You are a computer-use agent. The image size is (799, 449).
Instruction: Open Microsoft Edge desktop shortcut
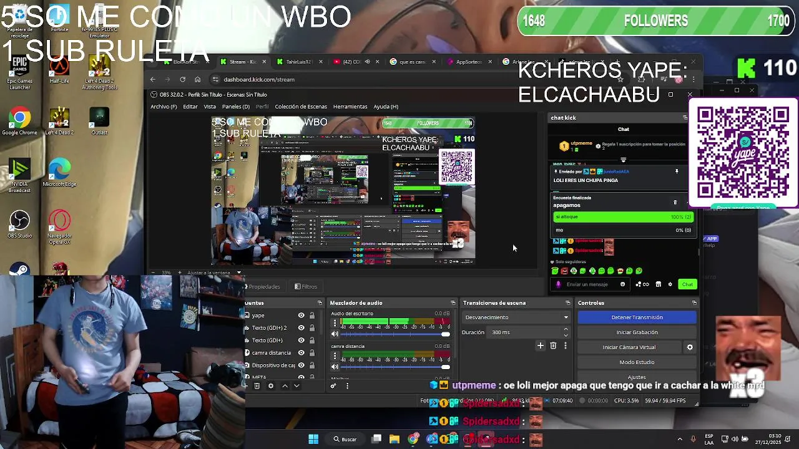pyautogui.click(x=59, y=173)
